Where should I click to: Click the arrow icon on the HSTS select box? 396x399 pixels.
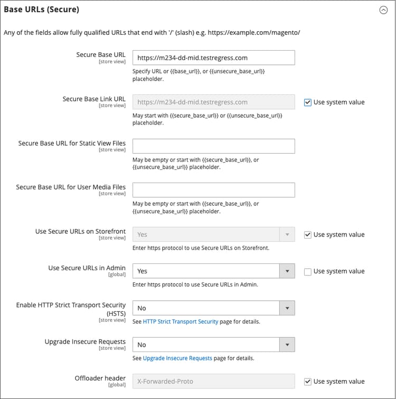click(x=287, y=308)
